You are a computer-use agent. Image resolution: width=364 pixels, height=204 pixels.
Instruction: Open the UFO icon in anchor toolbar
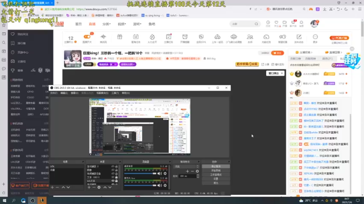point(234,36)
